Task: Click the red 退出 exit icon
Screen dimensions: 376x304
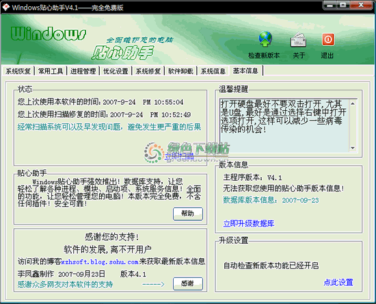Action: tap(328, 40)
